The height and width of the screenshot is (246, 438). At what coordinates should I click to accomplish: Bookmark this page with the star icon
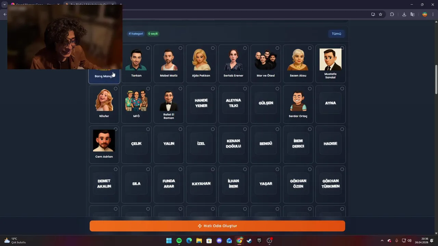(381, 14)
